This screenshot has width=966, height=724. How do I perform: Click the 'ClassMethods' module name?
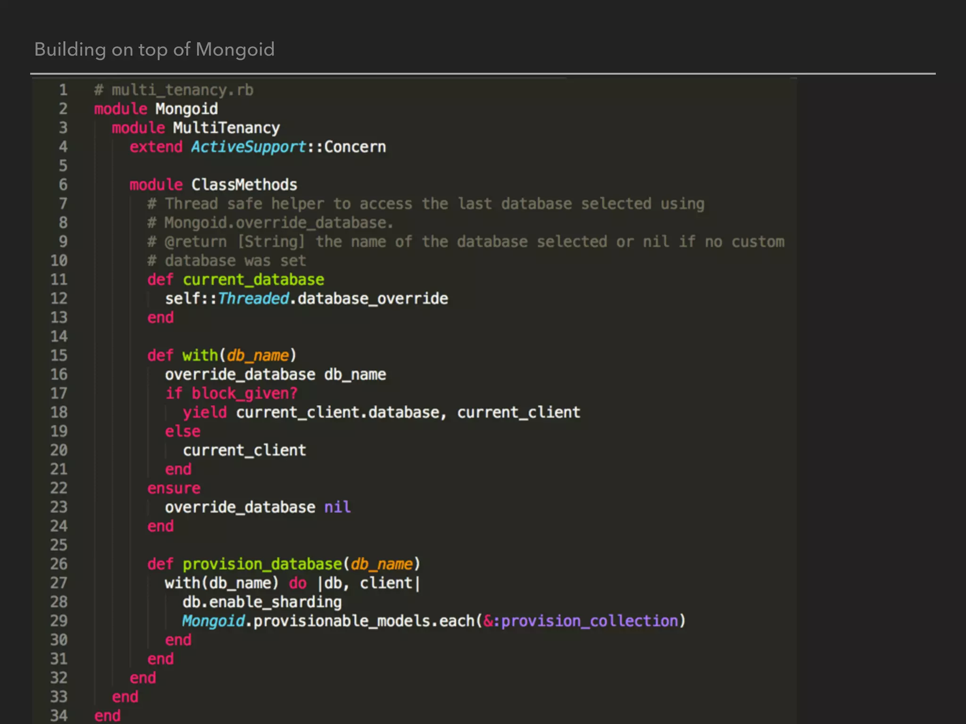click(x=244, y=185)
